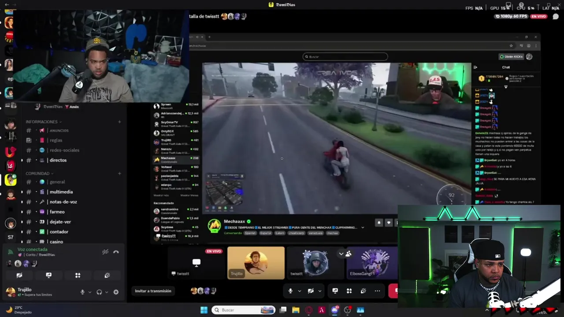Toggle Mechaaax notification bell

[378, 223]
